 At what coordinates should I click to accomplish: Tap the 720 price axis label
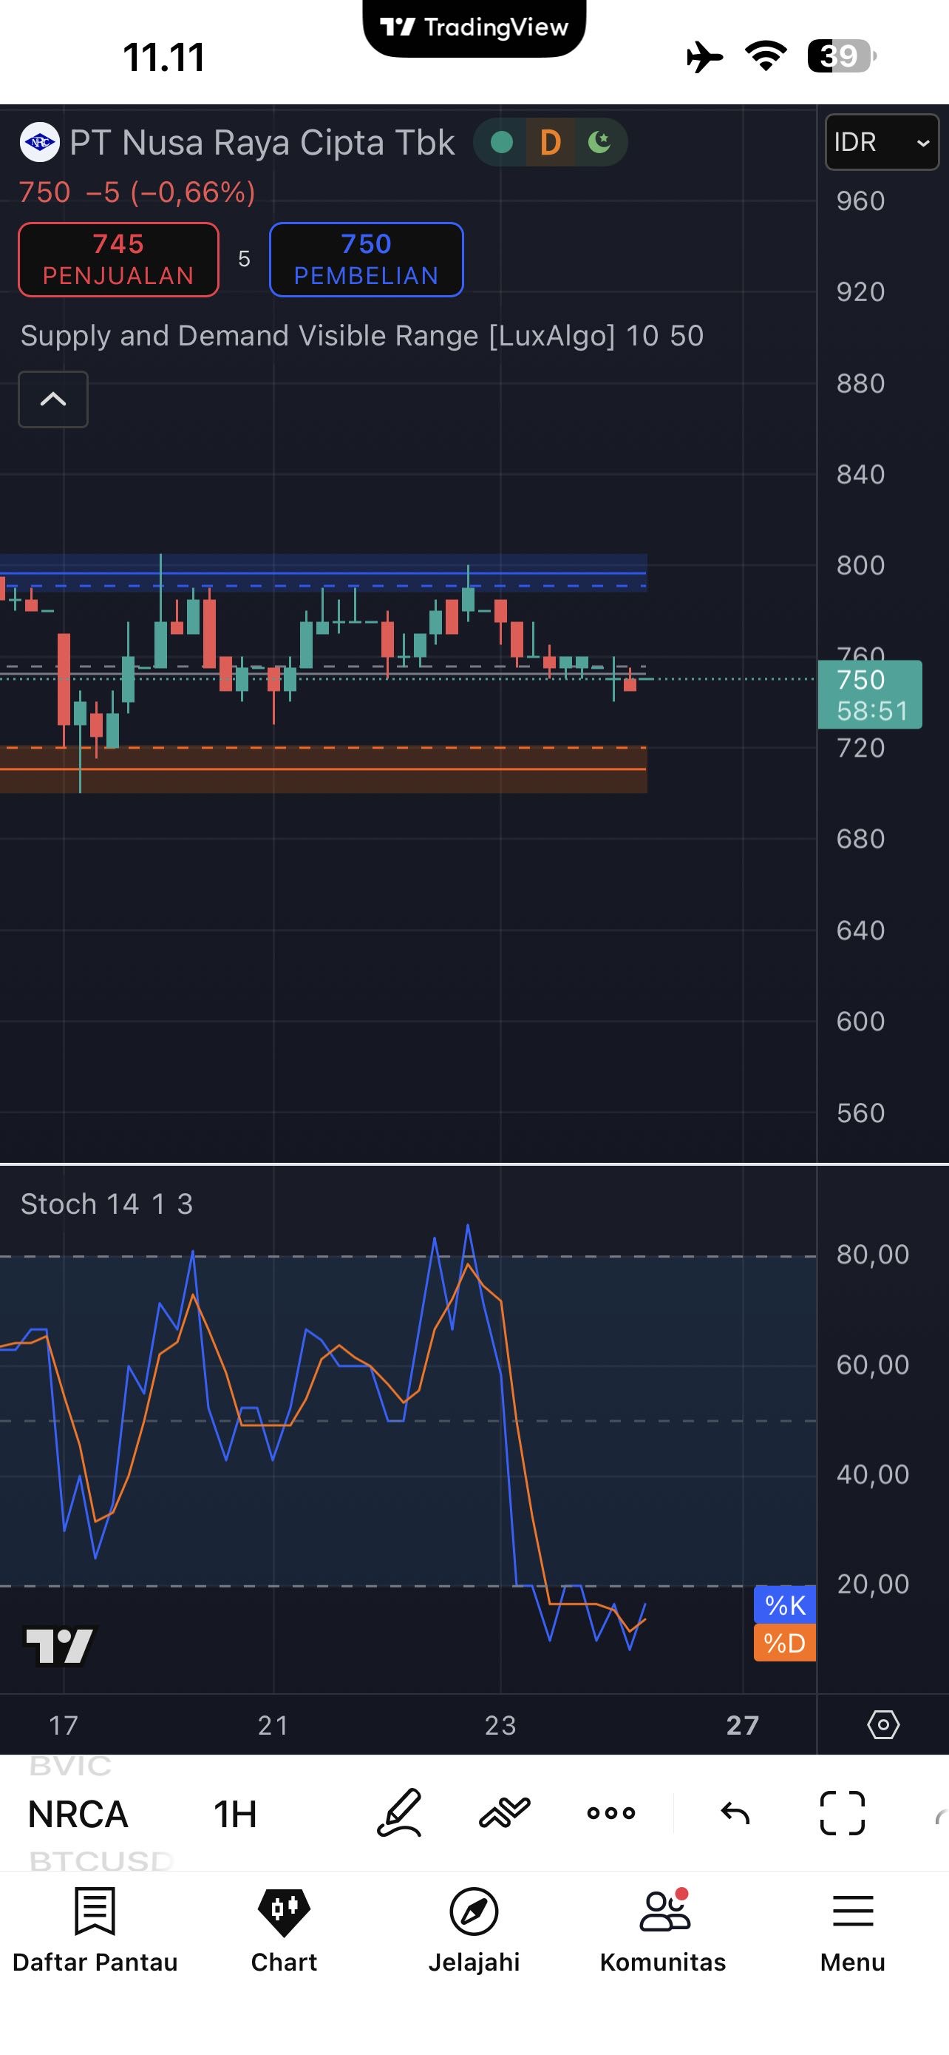coord(860,749)
